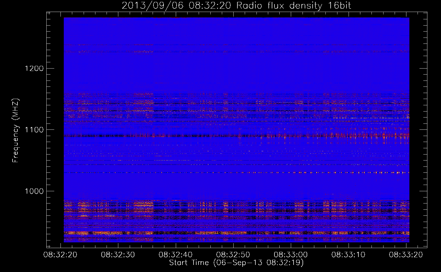Click the 1000 frequency tick label
Screen dimensions: 441x272
(x=34, y=191)
